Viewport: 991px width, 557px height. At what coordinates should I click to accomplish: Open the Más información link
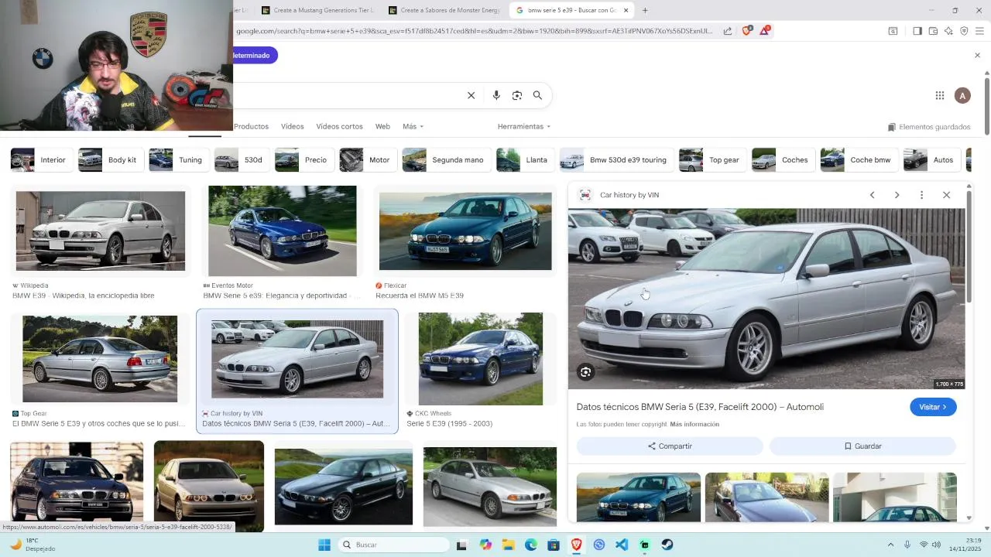[x=694, y=424]
